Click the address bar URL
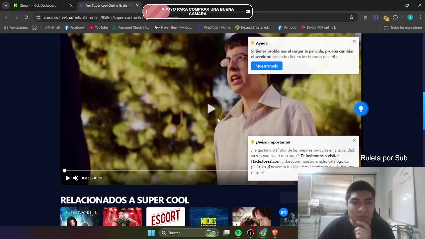Image resolution: width=425 pixels, height=239 pixels. coord(111,17)
